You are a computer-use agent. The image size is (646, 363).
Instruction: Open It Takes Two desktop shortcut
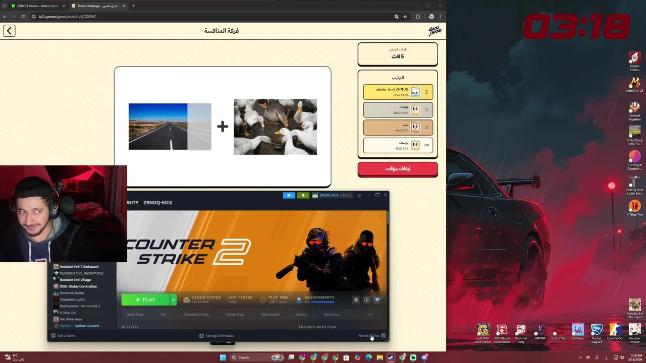click(x=634, y=208)
